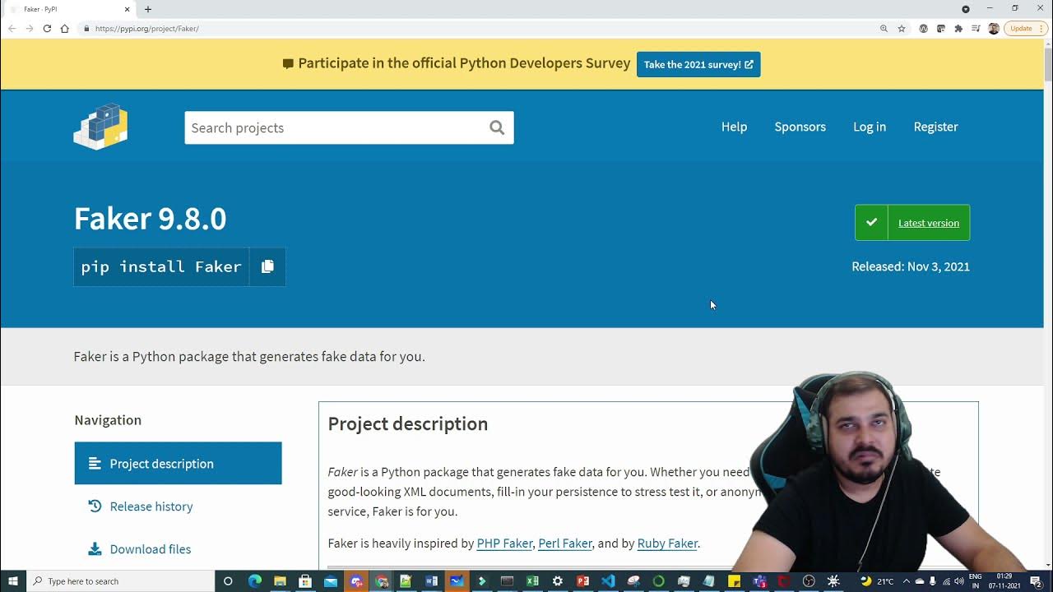Click the PyPI logo
Screen dimensions: 1053x592
coord(100,127)
